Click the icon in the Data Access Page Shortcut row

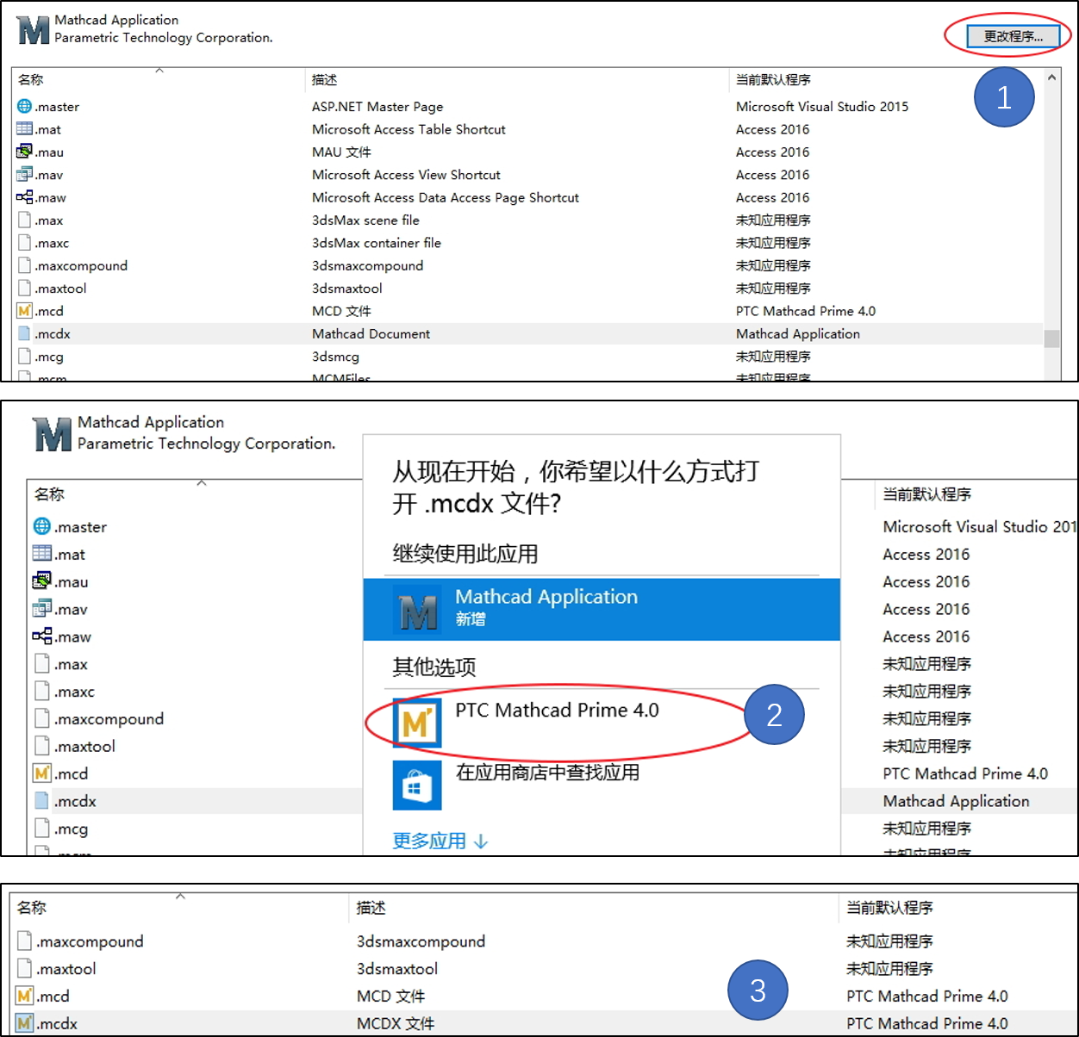pos(25,197)
